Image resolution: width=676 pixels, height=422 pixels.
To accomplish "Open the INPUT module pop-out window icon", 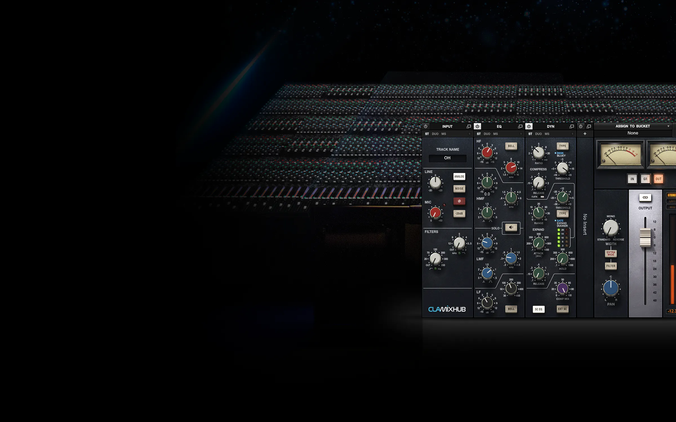I will [468, 126].
